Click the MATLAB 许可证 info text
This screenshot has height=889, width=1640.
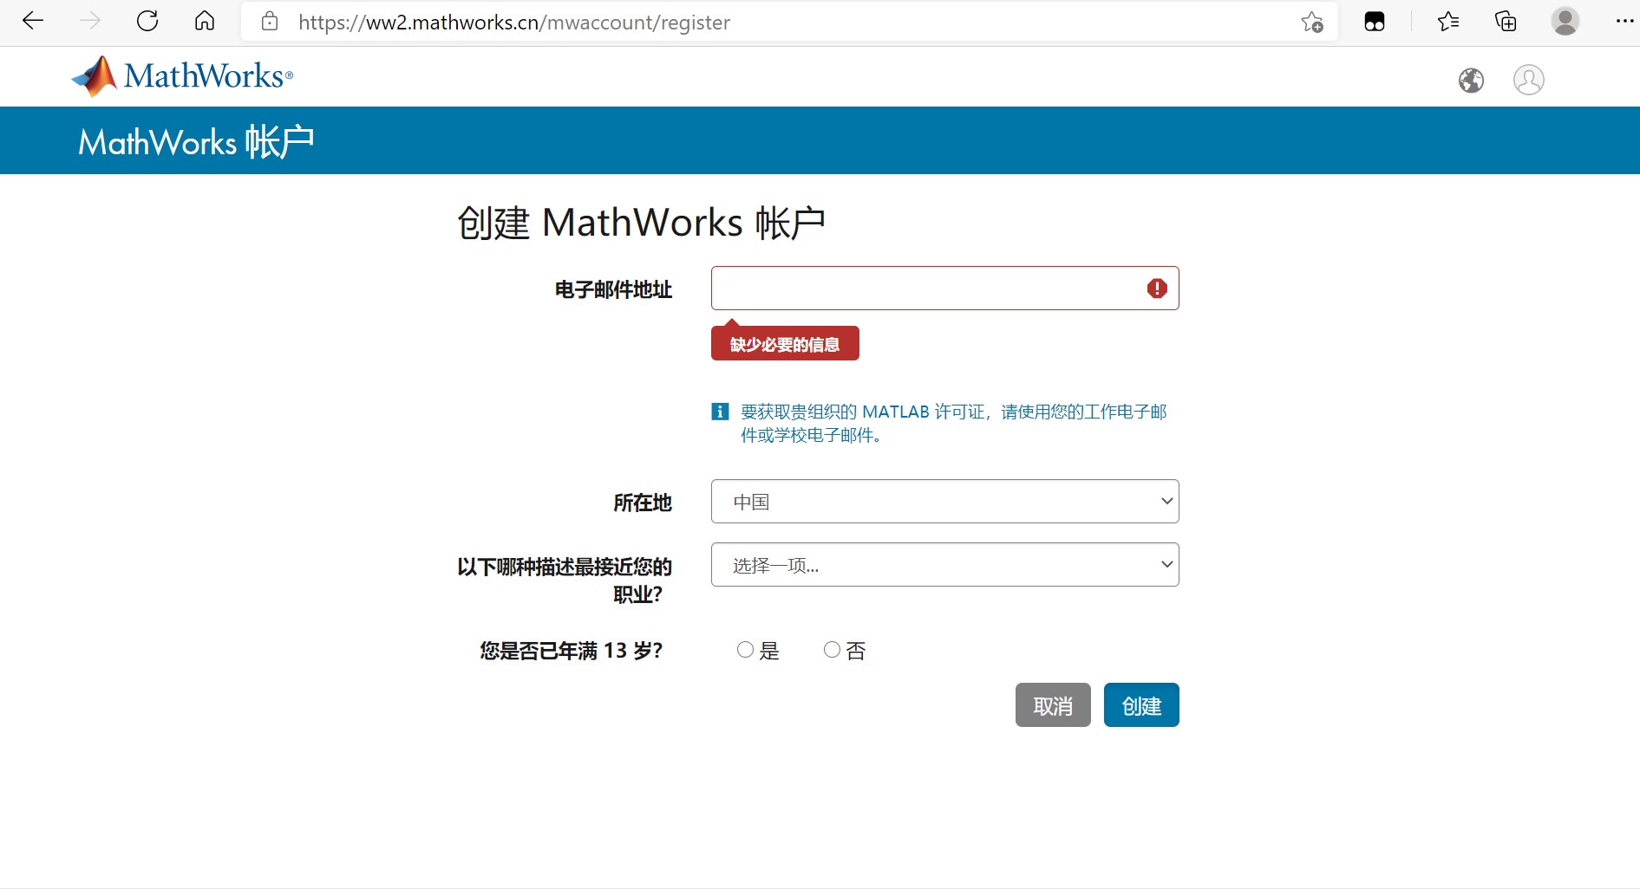pos(954,423)
